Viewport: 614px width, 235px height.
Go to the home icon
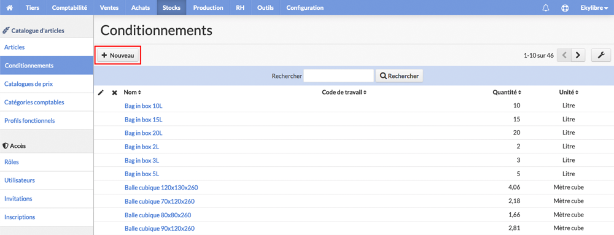pyautogui.click(x=10, y=7)
